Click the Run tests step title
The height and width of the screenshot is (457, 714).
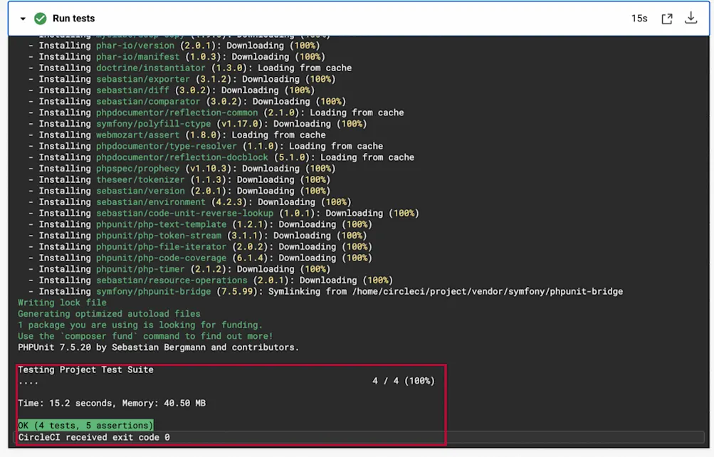74,19
